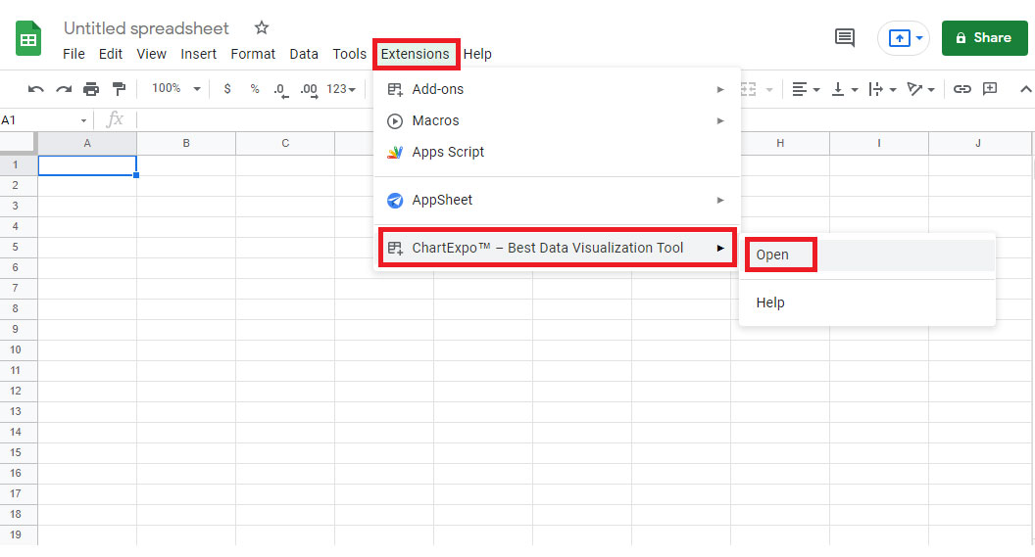Open the Data menu
The width and height of the screenshot is (1035, 557).
tap(304, 54)
